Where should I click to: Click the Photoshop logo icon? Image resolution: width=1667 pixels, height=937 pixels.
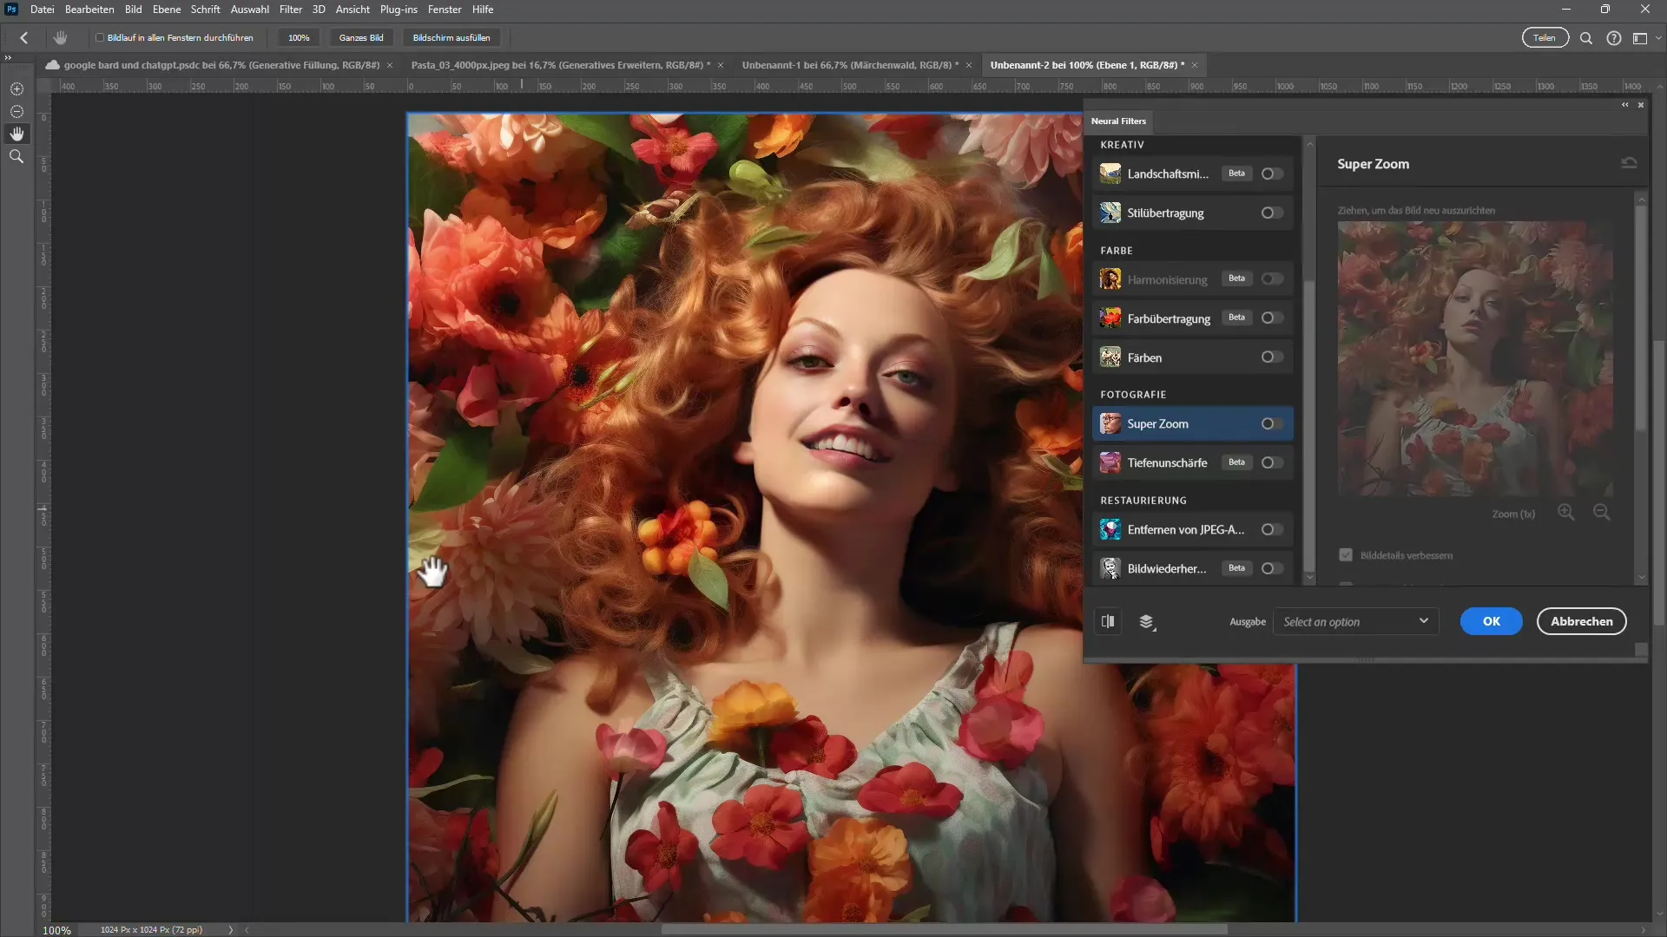point(12,10)
